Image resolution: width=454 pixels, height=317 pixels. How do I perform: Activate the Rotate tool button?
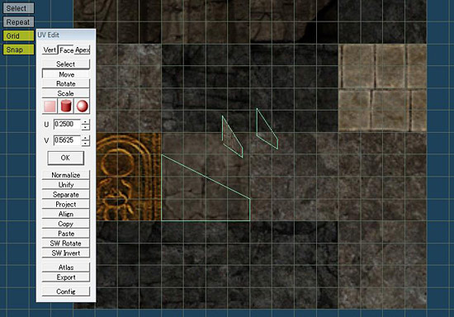(x=66, y=83)
